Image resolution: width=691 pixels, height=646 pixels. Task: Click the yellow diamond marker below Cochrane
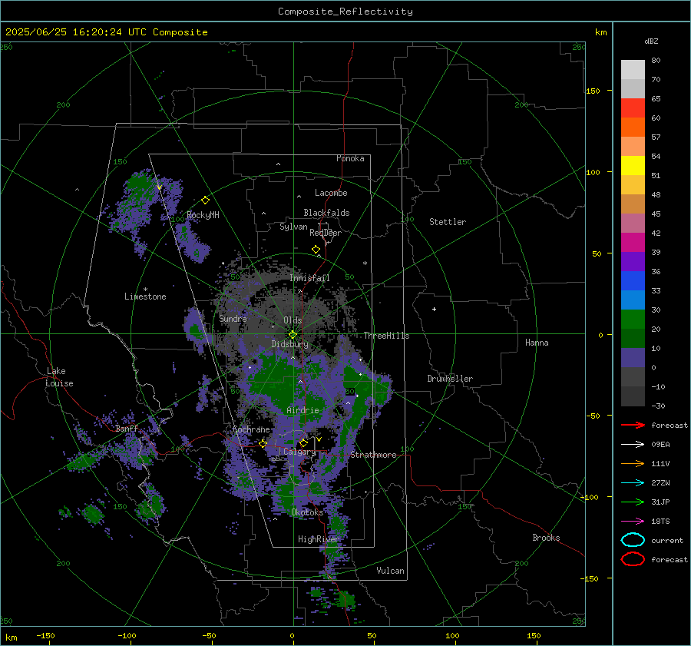click(x=263, y=443)
